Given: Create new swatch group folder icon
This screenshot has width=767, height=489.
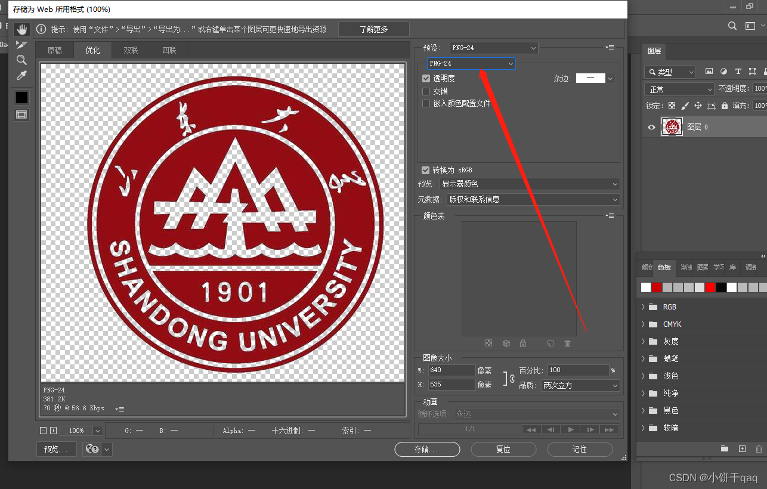Looking at the screenshot, I should click(725, 448).
